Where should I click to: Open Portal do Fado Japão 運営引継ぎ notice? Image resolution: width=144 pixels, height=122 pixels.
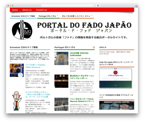coord(115,53)
